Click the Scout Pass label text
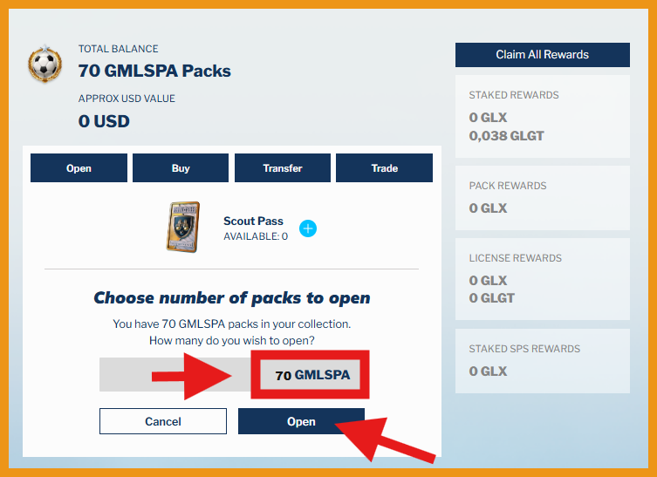This screenshot has height=477, width=657. click(x=253, y=221)
